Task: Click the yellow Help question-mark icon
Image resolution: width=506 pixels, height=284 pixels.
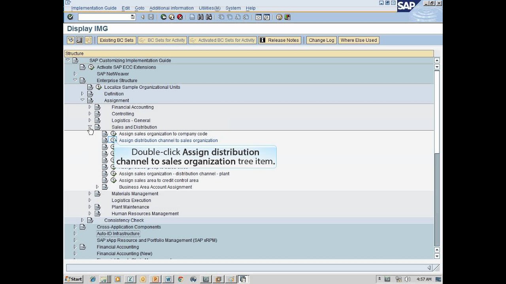Action: 279,17
